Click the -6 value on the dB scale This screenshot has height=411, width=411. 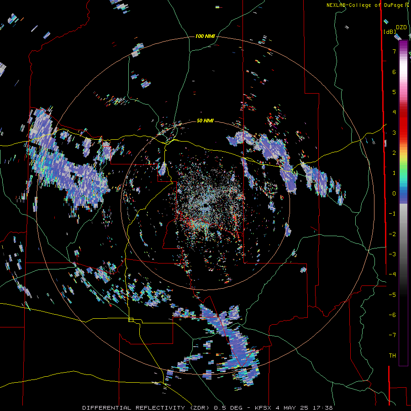tap(392, 315)
